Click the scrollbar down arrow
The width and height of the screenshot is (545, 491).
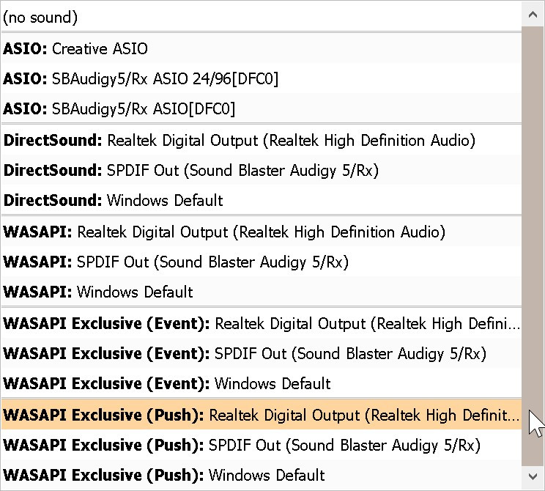(x=533, y=479)
